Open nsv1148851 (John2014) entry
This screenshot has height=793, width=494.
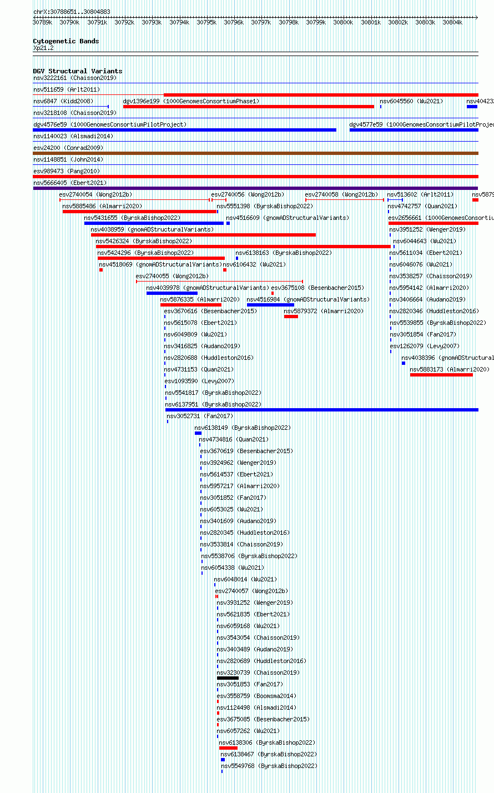pos(68,160)
